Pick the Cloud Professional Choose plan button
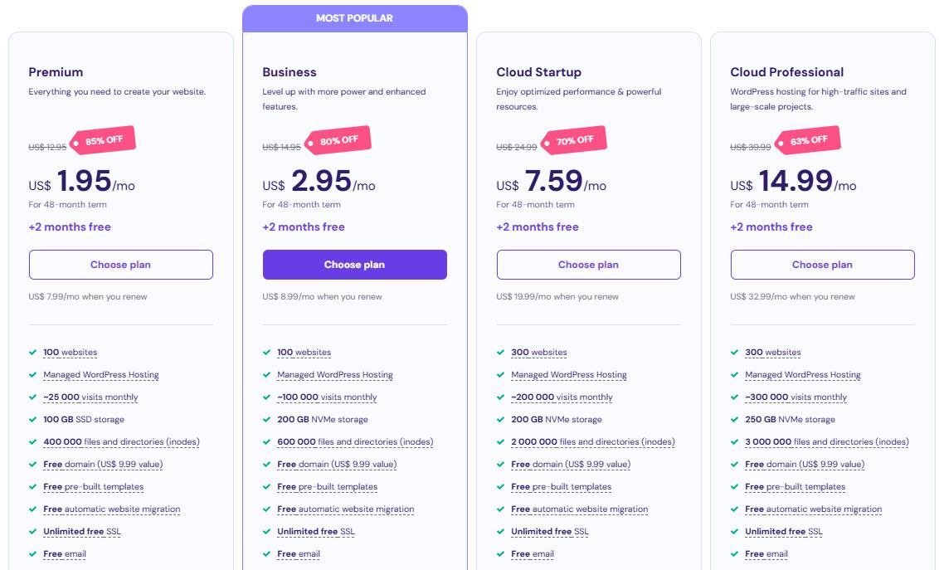939x570 pixels. [x=822, y=265]
